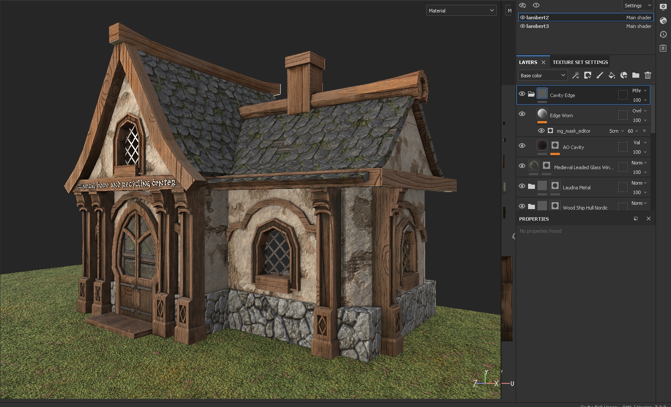
Task: Select the Laudna Metal layer folder
Action: click(576, 188)
